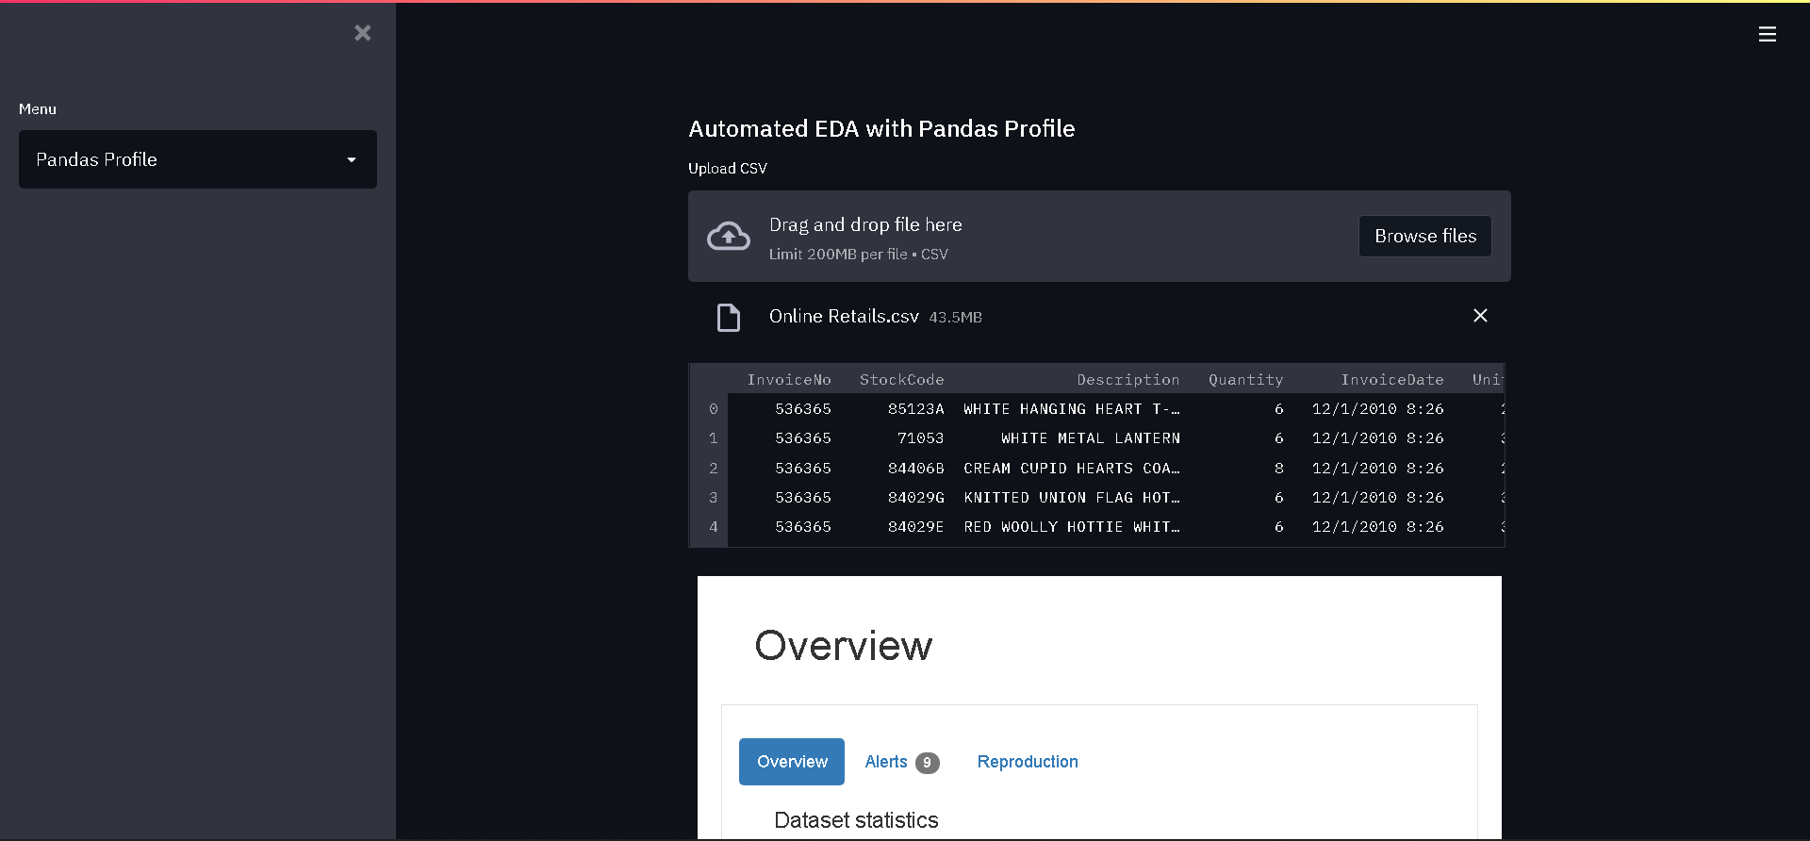Viewport: 1810px width, 841px height.
Task: Click the 43.5MB file size text
Action: 955,318
